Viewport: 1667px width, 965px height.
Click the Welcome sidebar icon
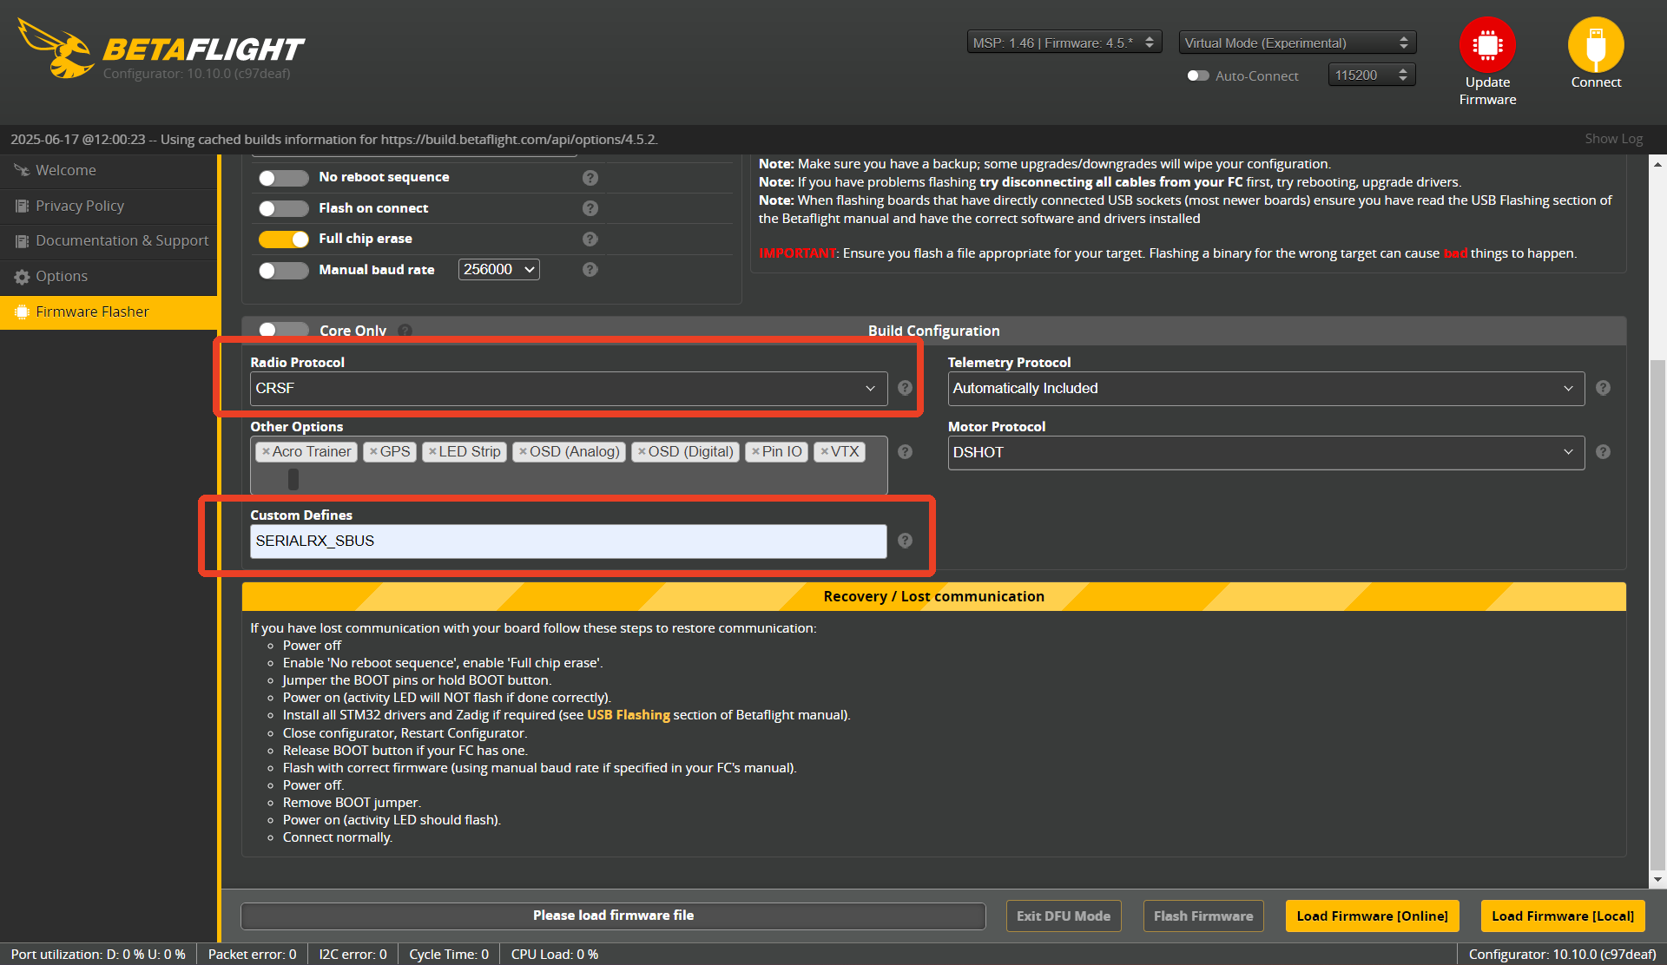tap(22, 170)
